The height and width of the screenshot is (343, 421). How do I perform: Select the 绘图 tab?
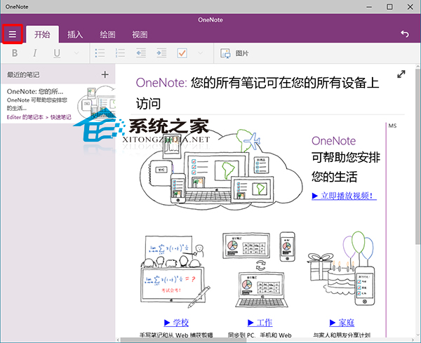click(107, 34)
